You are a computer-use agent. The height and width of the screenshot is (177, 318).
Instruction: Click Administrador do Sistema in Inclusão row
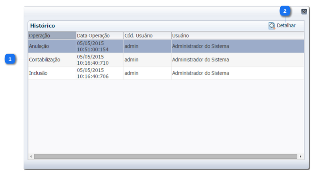click(200, 73)
